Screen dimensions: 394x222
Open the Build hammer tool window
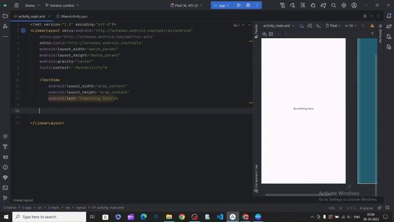[x=5, y=147]
